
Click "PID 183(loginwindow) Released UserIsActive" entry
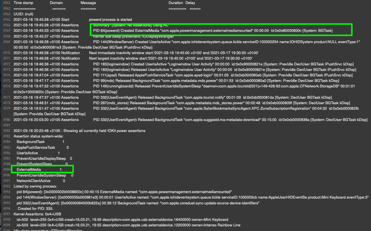click(225, 70)
